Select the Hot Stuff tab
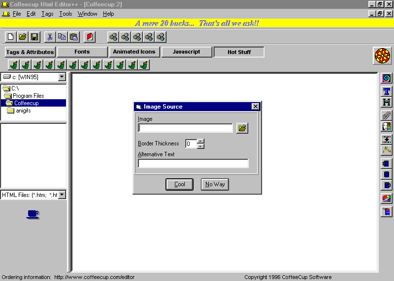This screenshot has width=394, height=281. 239,52
